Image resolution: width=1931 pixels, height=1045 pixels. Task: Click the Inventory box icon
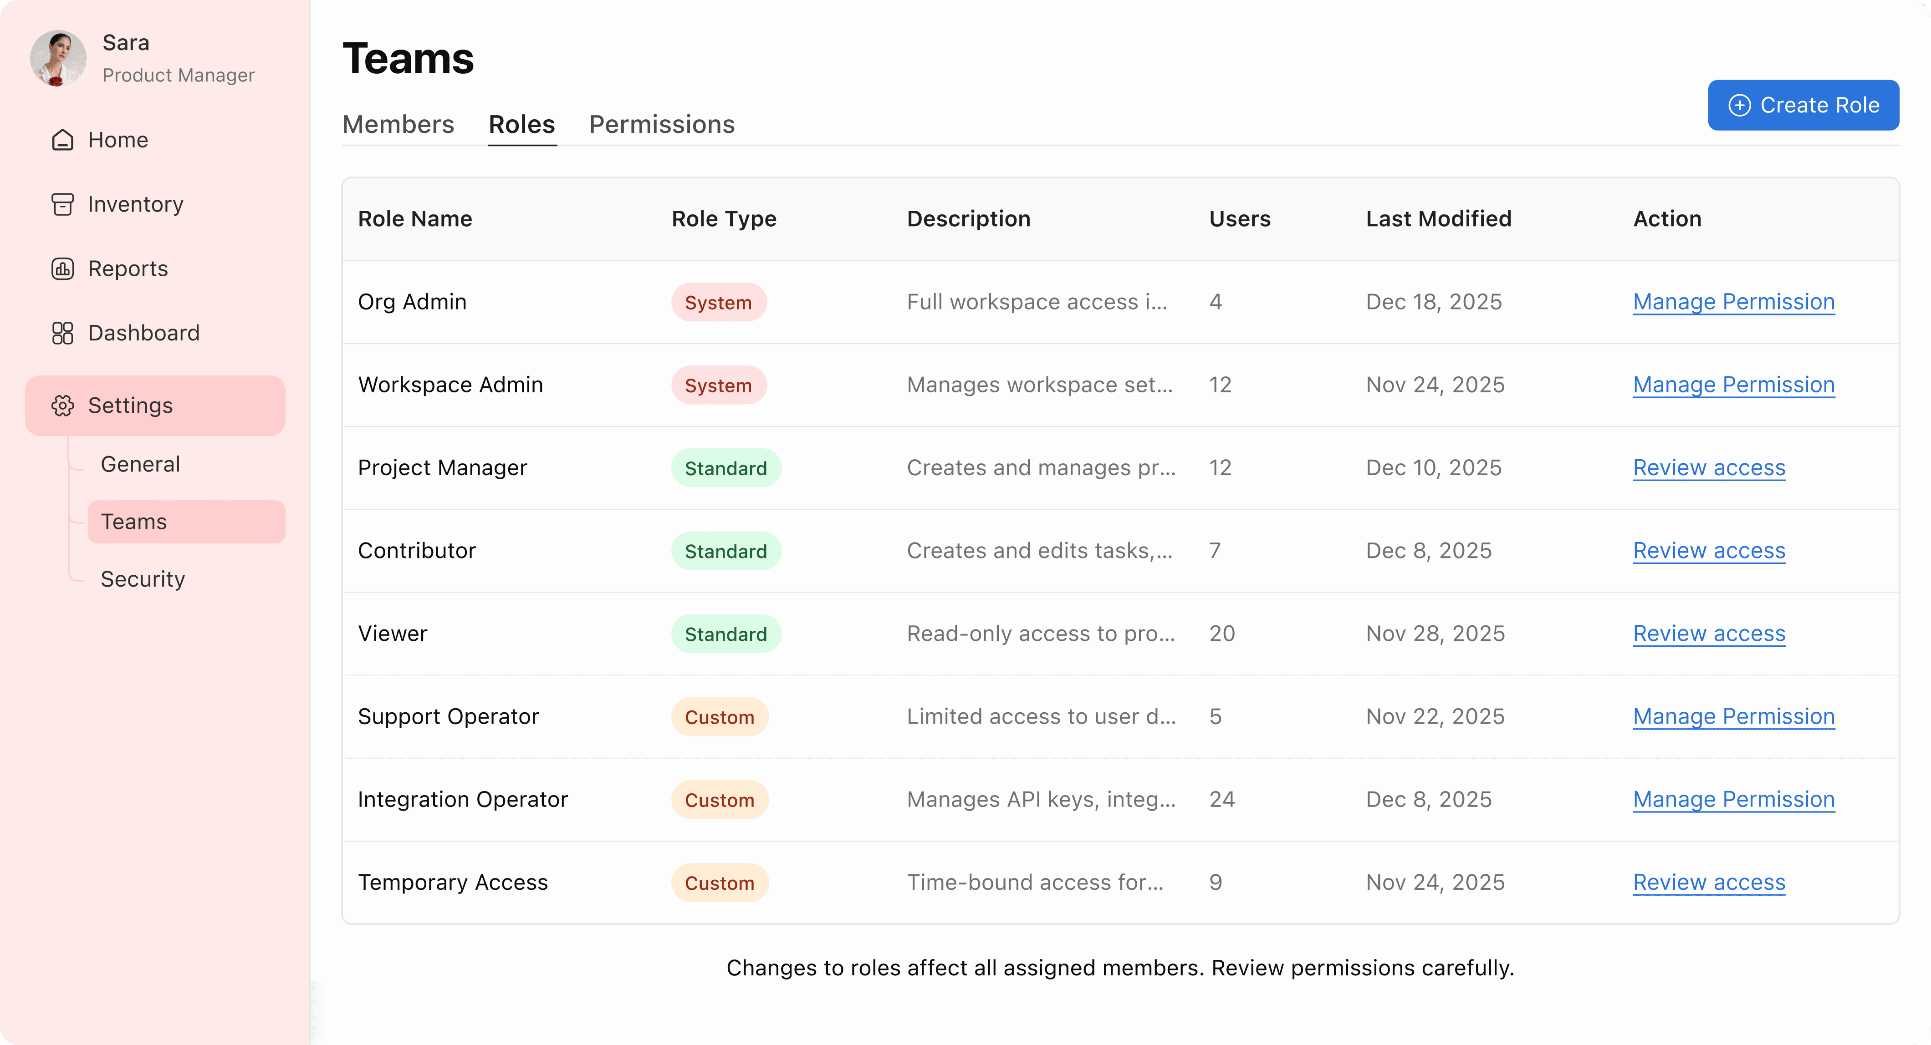[63, 204]
